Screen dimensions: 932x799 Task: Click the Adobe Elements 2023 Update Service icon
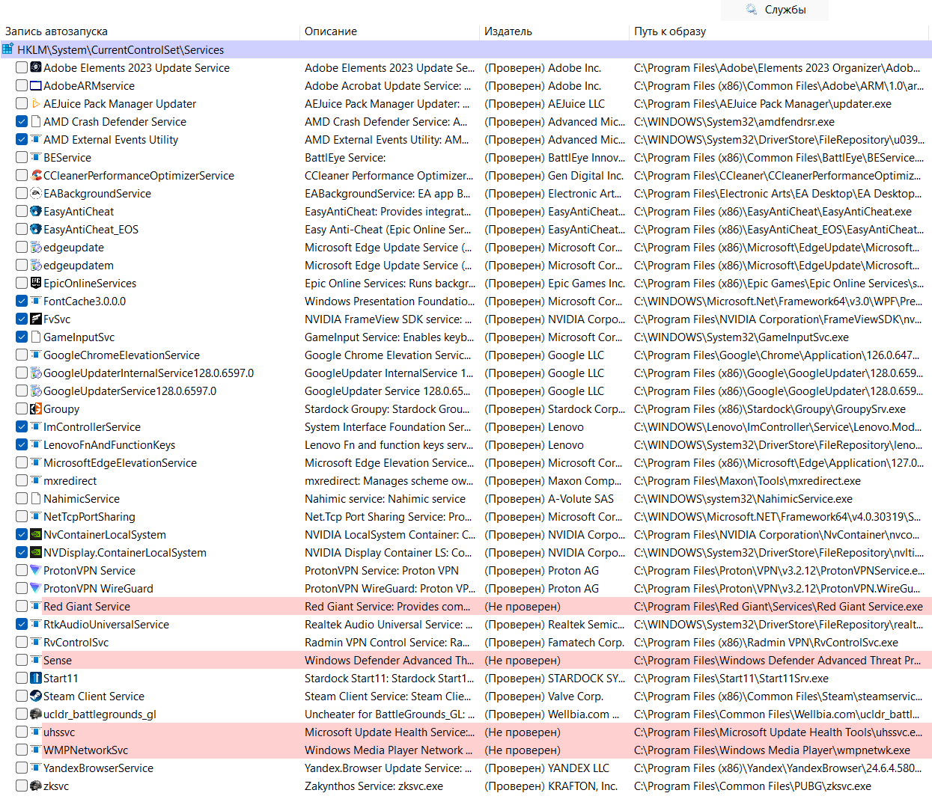(35, 67)
